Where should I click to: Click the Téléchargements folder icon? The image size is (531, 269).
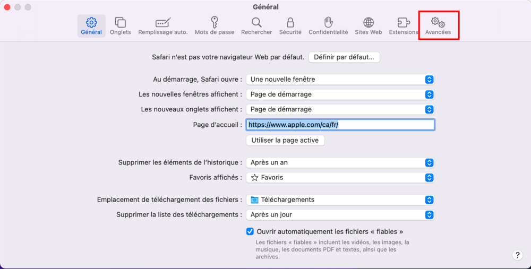click(x=254, y=200)
